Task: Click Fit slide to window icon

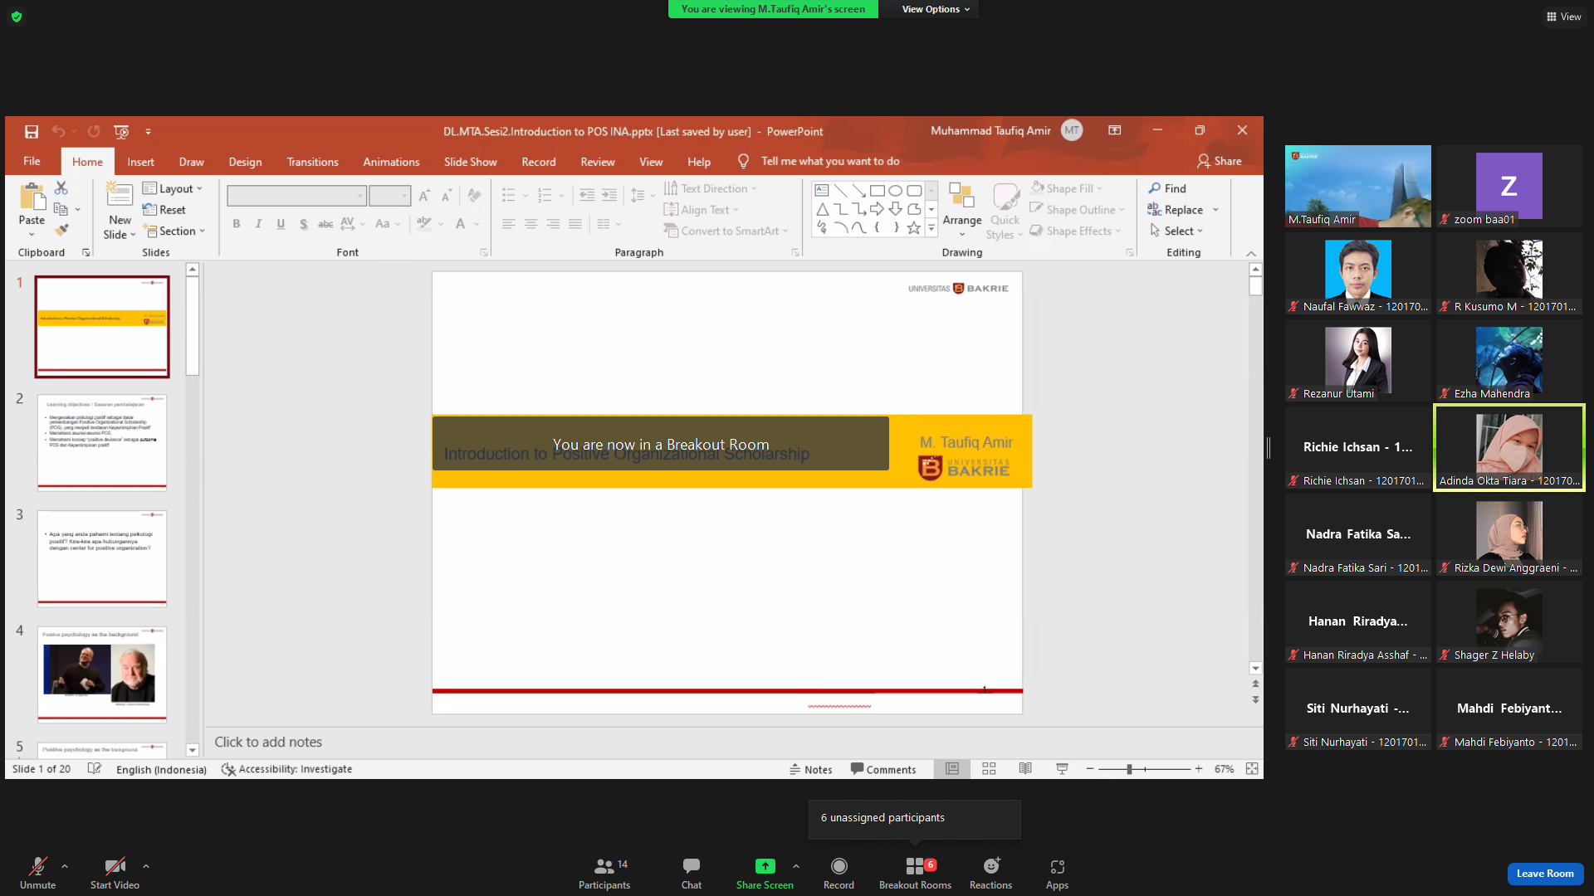Action: 1252,769
